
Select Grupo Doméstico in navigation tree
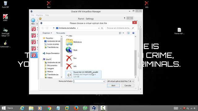coord(51,53)
